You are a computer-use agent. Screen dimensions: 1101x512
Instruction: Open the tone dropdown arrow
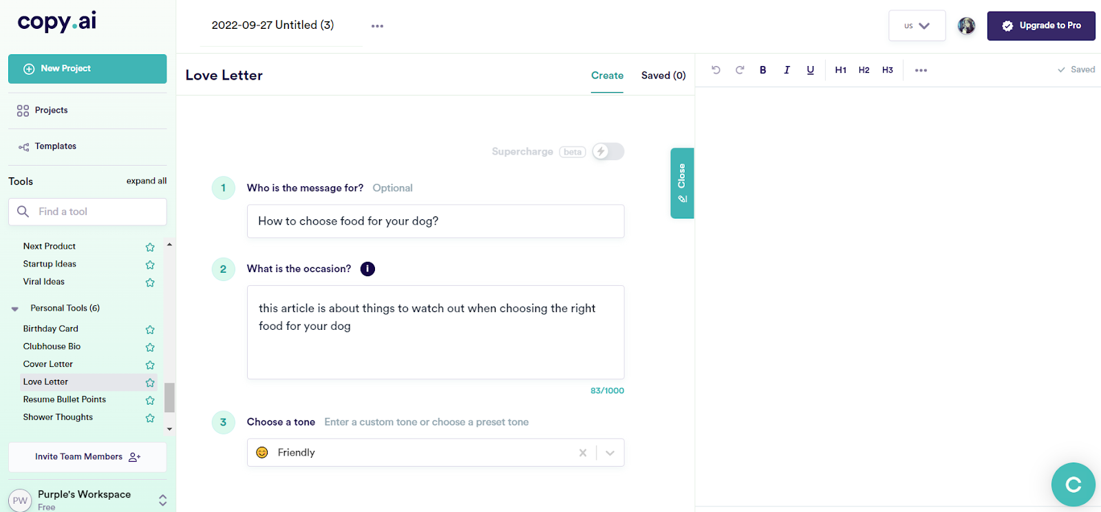610,453
